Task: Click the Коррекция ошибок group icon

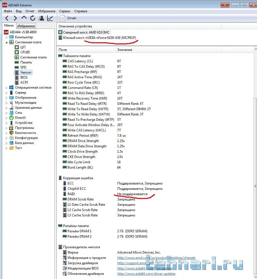Action: coord(60,178)
